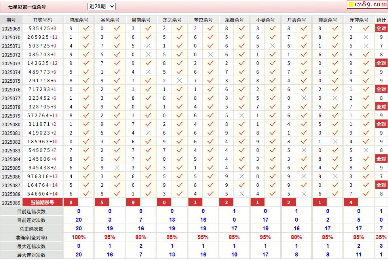
Task: Click the red check in 小旻杀号 for 2025080
Action: (x=273, y=124)
